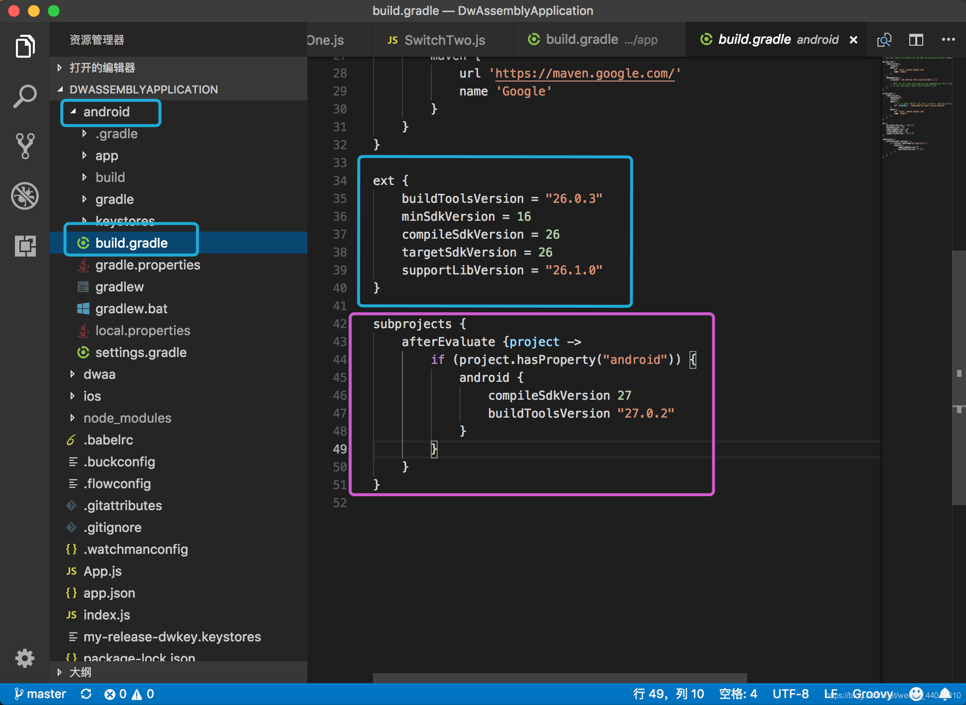Image resolution: width=966 pixels, height=705 pixels.
Task: Open .gitattributes file
Action: coord(179,505)
